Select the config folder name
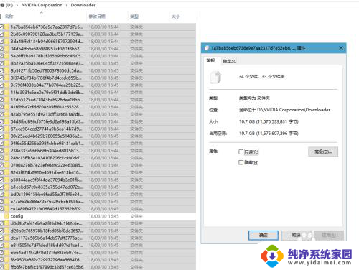This screenshot has width=359, height=270. pos(17,216)
